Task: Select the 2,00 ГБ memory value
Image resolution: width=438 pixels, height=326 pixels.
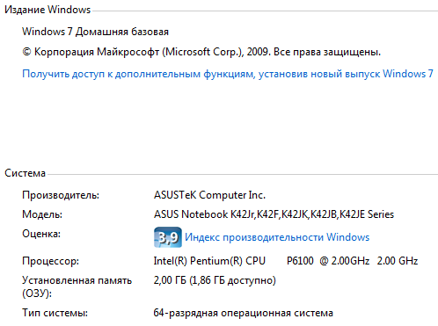Action: [x=170, y=280]
